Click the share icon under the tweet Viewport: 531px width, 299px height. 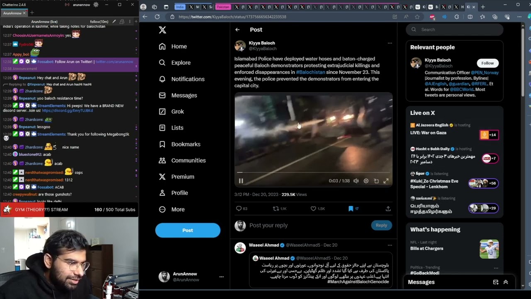388,208
